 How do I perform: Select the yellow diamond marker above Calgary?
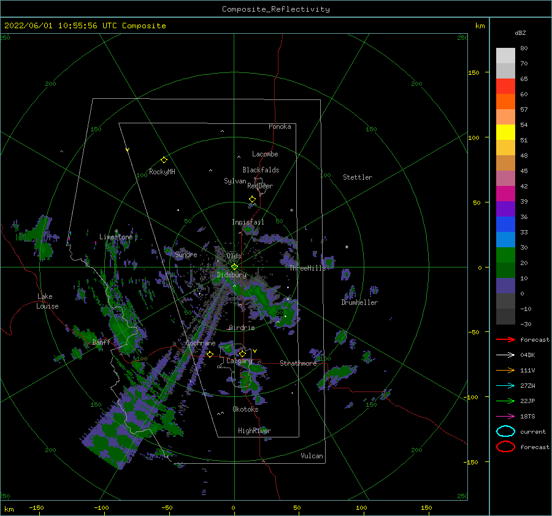tap(242, 353)
